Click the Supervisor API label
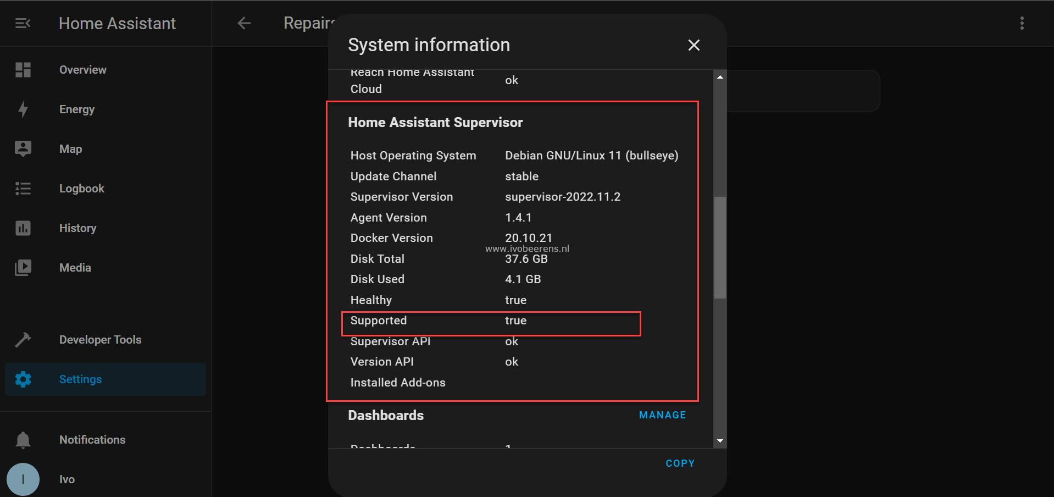 (390, 341)
